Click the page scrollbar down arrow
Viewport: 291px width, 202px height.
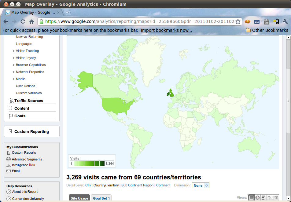[288, 199]
